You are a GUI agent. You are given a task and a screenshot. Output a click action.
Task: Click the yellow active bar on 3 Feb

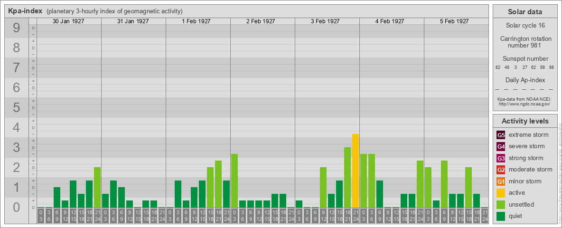tap(355, 171)
